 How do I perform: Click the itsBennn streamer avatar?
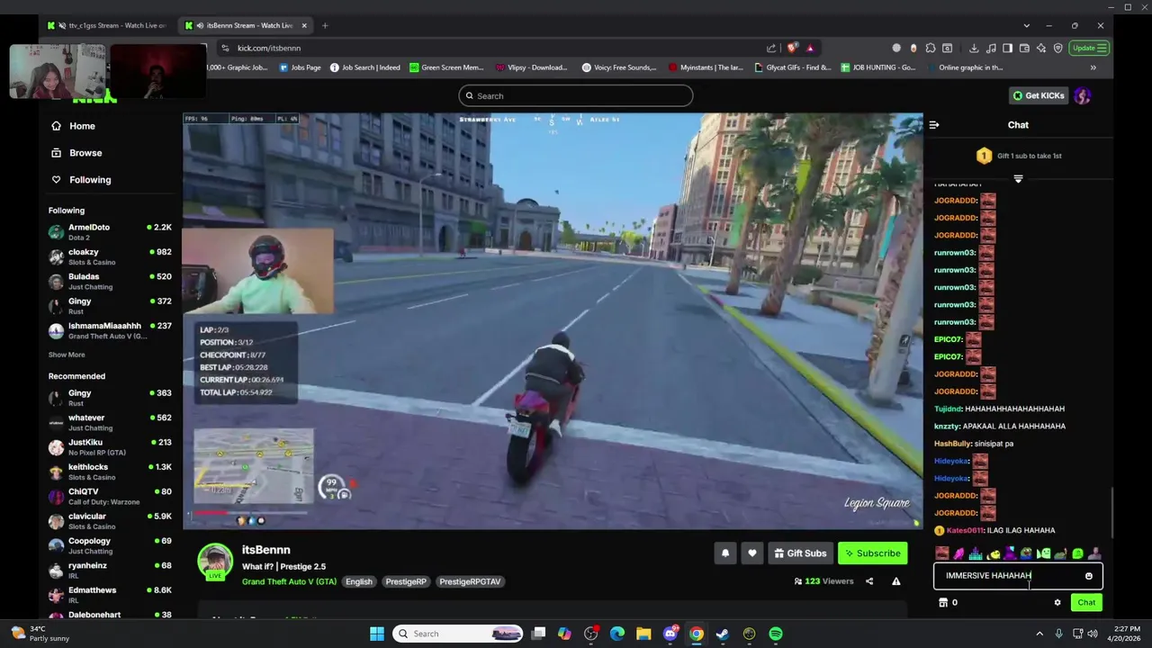215,561
